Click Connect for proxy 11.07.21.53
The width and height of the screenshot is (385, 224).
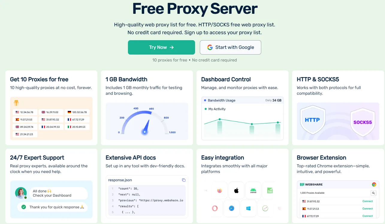point(368,208)
